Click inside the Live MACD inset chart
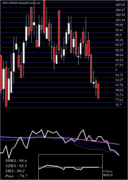 [70, 167]
